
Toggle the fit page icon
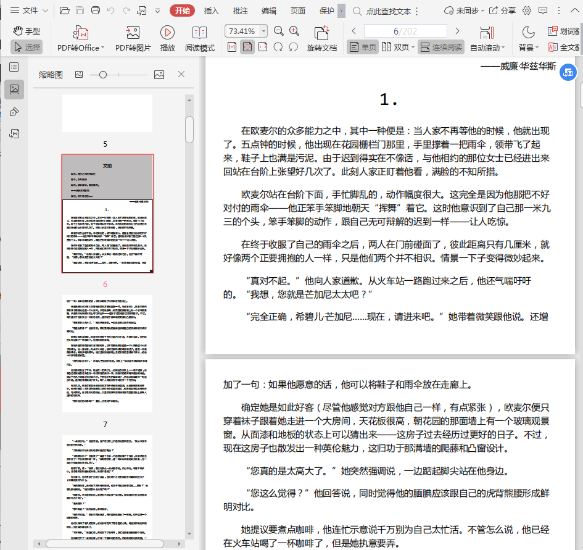pos(247,48)
